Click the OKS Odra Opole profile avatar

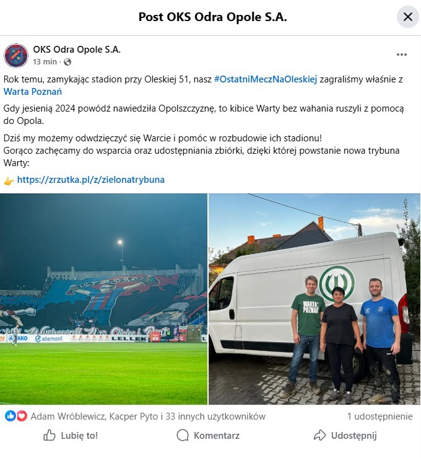[16, 56]
